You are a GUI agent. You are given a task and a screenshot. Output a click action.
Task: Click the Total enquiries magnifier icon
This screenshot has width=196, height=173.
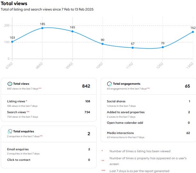(x=10, y=131)
